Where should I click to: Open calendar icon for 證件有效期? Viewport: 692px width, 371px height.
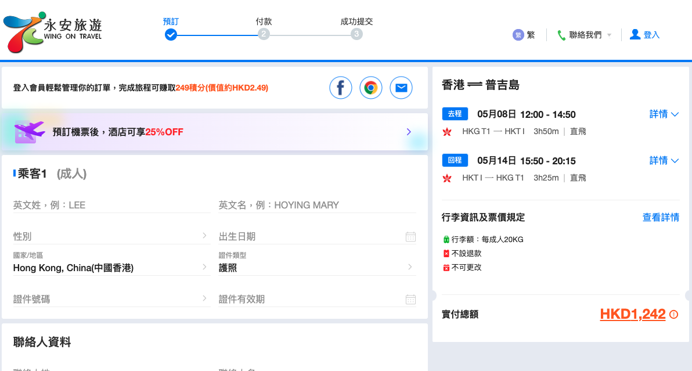[410, 299]
